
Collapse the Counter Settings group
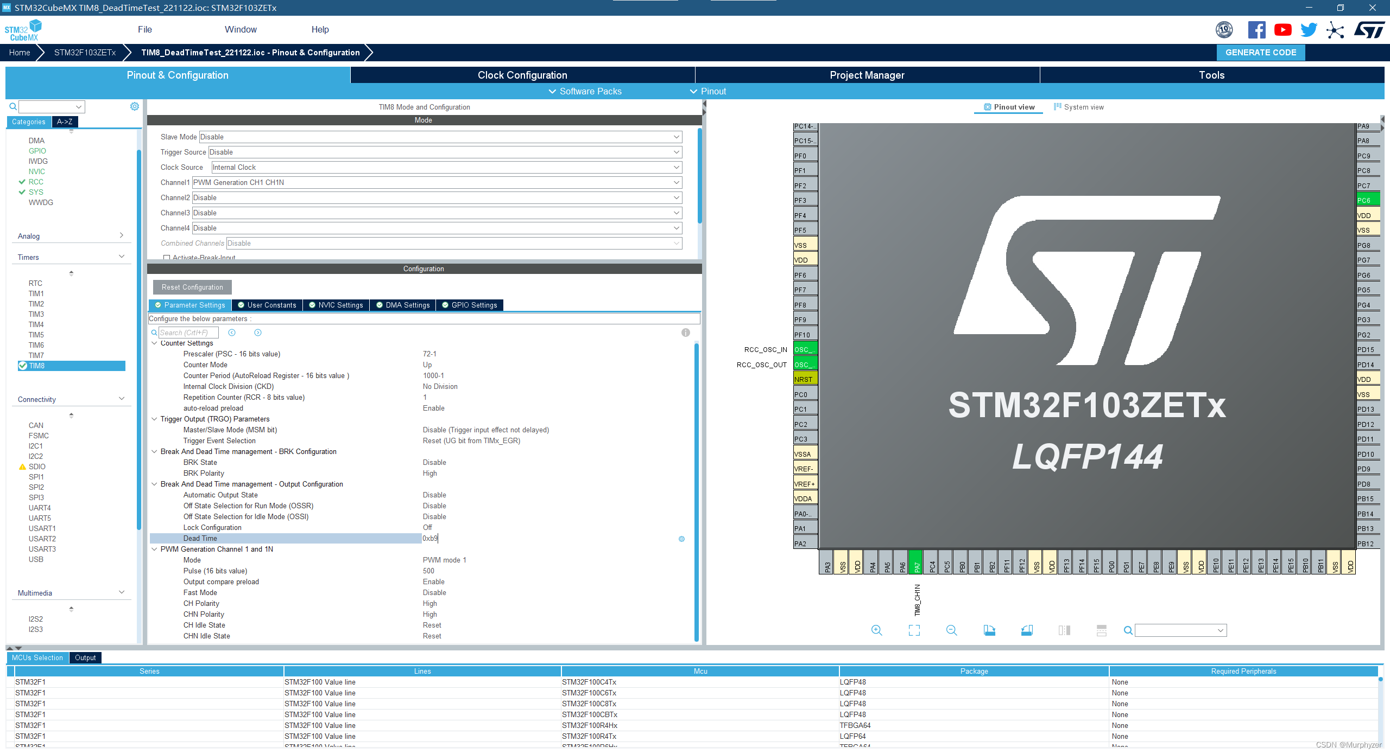click(154, 343)
